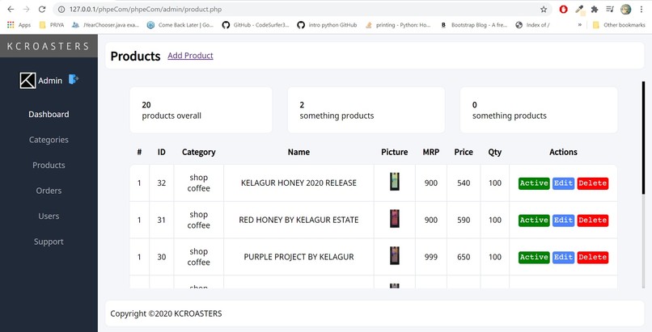
Task: Click the KC logo next to Admin
Action: click(28, 81)
